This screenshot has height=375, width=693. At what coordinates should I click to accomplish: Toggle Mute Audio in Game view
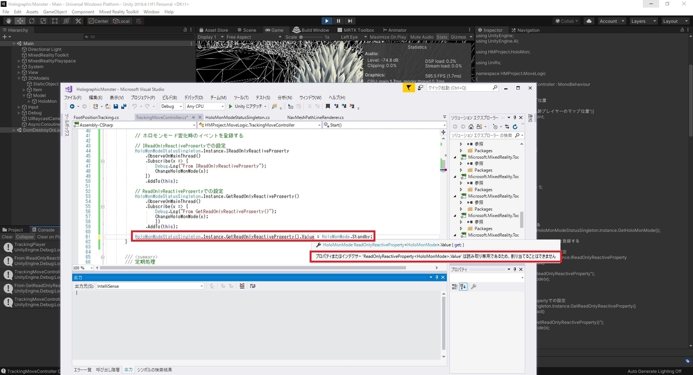422,37
